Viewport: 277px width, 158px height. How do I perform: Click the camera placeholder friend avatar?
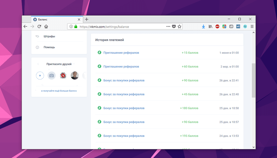pos(51,76)
